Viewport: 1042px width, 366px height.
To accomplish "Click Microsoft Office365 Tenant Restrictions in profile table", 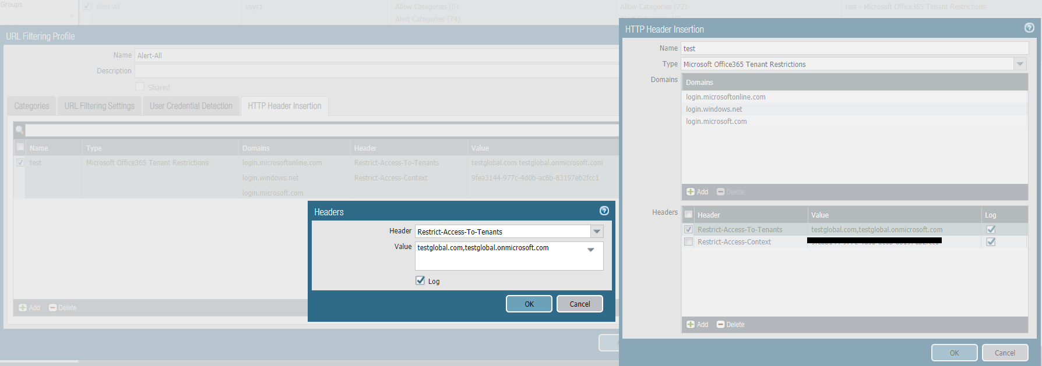I will tap(147, 163).
